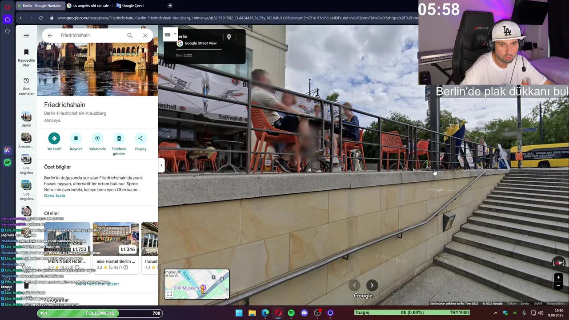This screenshot has height=320, width=569.
Task: Open the Şartlar terms link
Action: point(525,304)
